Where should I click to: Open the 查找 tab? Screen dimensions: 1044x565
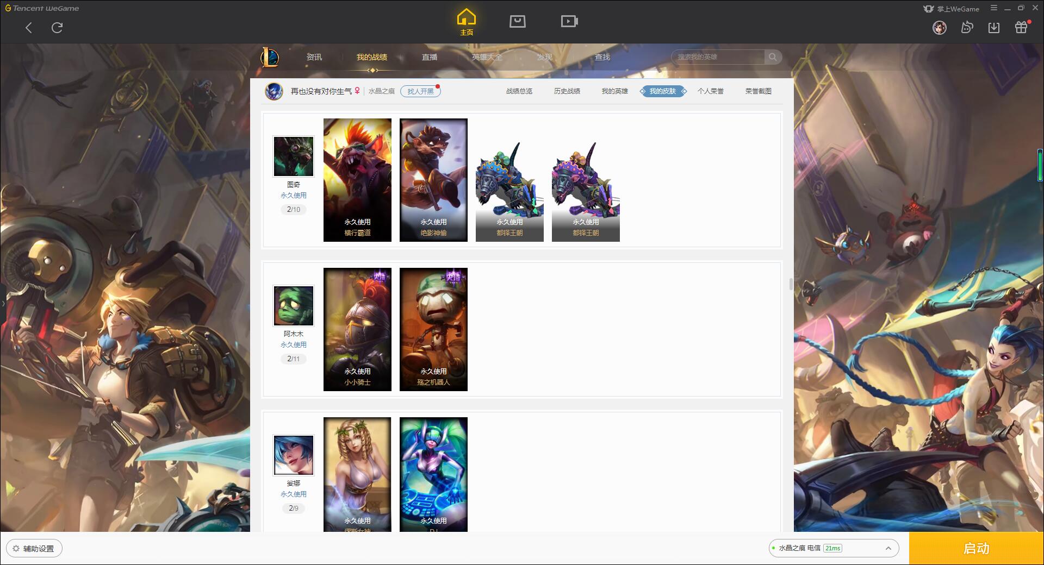click(x=602, y=57)
